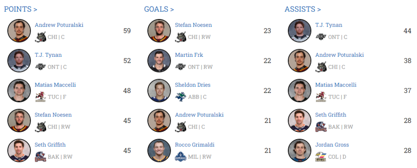Image resolution: width=417 pixels, height=168 pixels.
Task: Open T.J. Tynan's headshot in Points list
Action: tap(19, 61)
